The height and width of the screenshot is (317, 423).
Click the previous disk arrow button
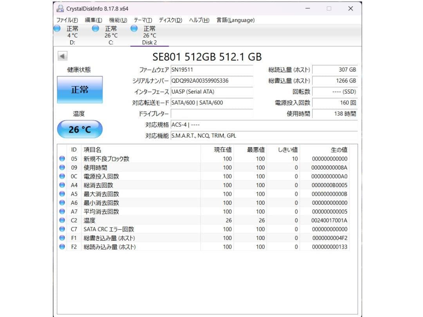[x=62, y=56]
